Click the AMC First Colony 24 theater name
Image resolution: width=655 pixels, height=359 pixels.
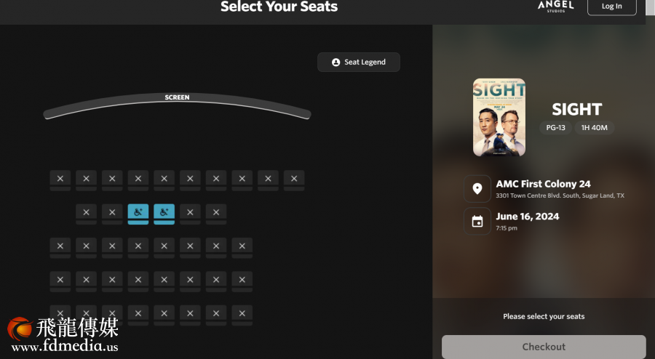543,184
